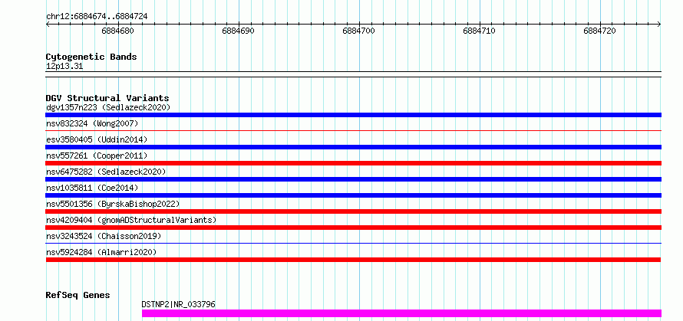Select the red bar under nsv5924284
This screenshot has height=321, width=683.
(353, 260)
